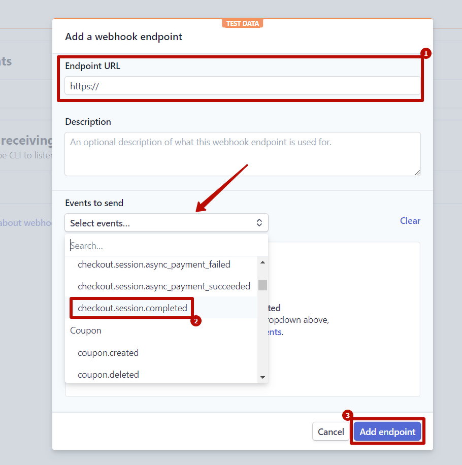Choose the checkout.session.completed event
Image resolution: width=462 pixels, height=465 pixels.
(x=133, y=308)
